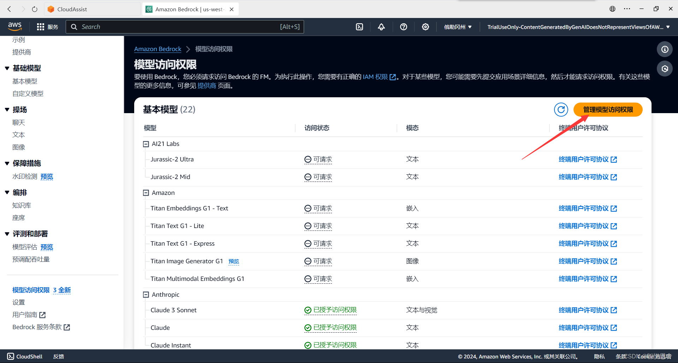Open 预调配吞吐量 in the sidebar
678x363 pixels.
tap(31, 259)
